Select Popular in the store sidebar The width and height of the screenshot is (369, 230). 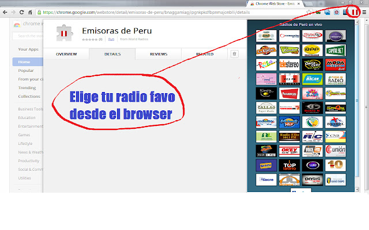[x=26, y=70]
